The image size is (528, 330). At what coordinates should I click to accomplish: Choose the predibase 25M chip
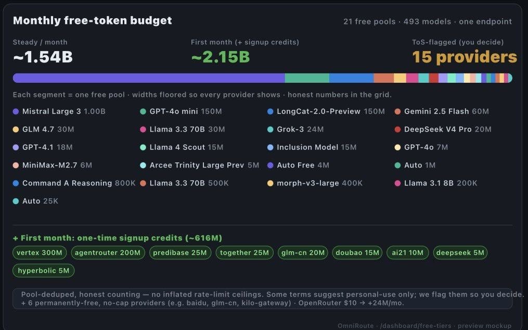pos(180,253)
